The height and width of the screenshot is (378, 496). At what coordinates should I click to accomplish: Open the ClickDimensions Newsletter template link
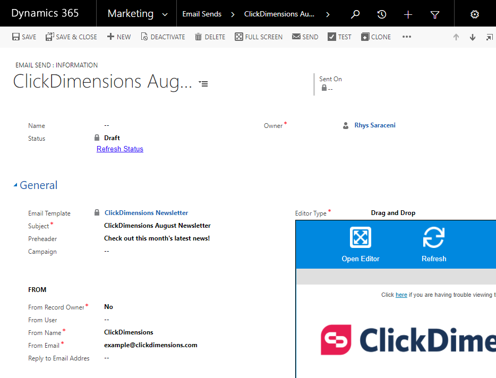pyautogui.click(x=146, y=213)
